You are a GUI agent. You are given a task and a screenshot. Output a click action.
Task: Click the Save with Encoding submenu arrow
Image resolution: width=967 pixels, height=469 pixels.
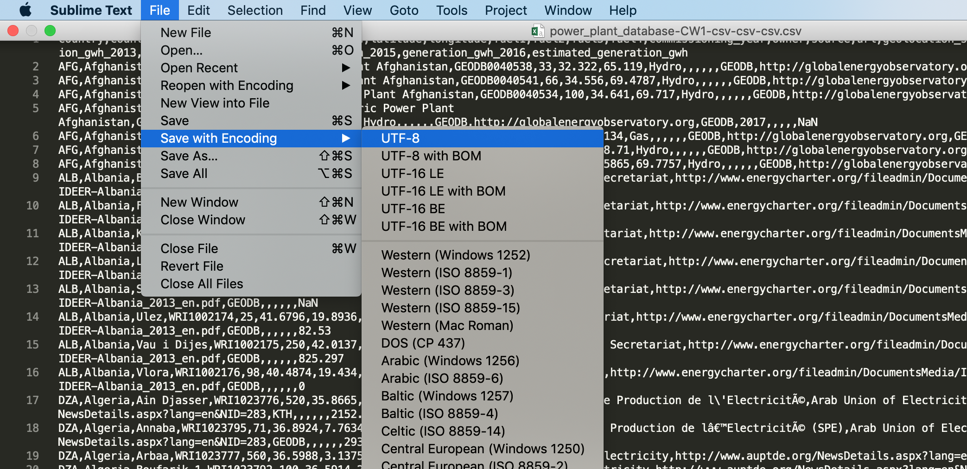(x=345, y=138)
